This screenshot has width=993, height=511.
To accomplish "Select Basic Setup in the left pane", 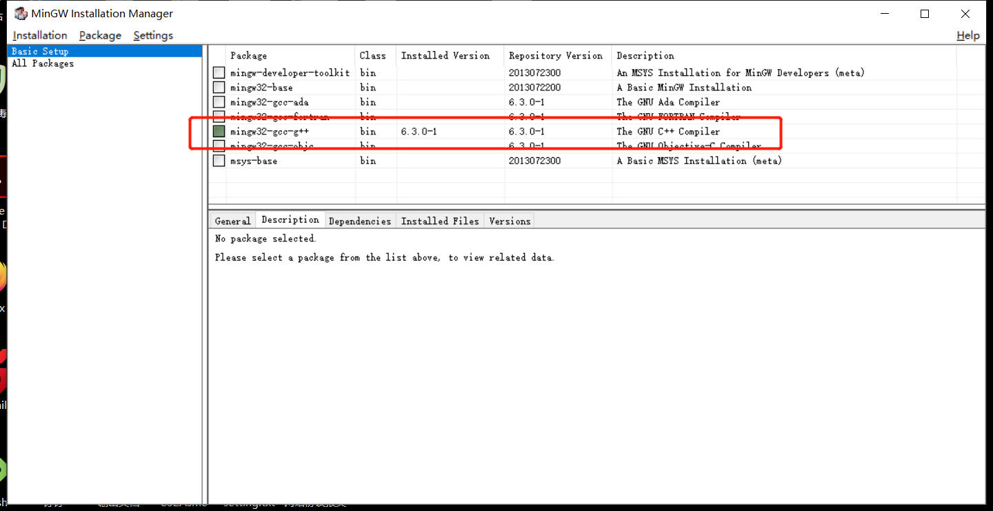I will 105,51.
